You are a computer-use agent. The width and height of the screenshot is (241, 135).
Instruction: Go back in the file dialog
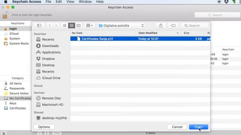49,25
